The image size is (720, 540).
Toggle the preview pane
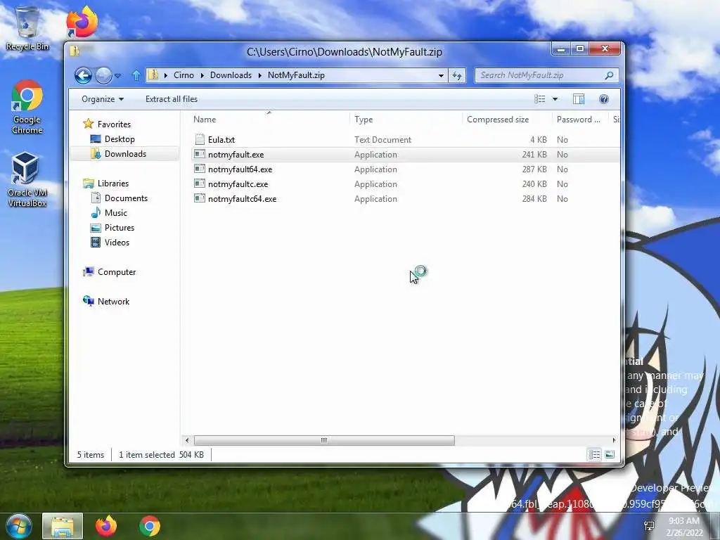(x=579, y=99)
